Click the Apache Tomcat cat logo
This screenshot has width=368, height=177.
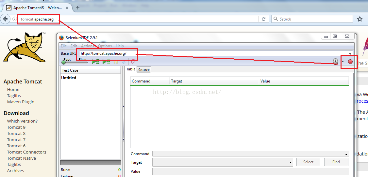pyautogui.click(x=25, y=47)
